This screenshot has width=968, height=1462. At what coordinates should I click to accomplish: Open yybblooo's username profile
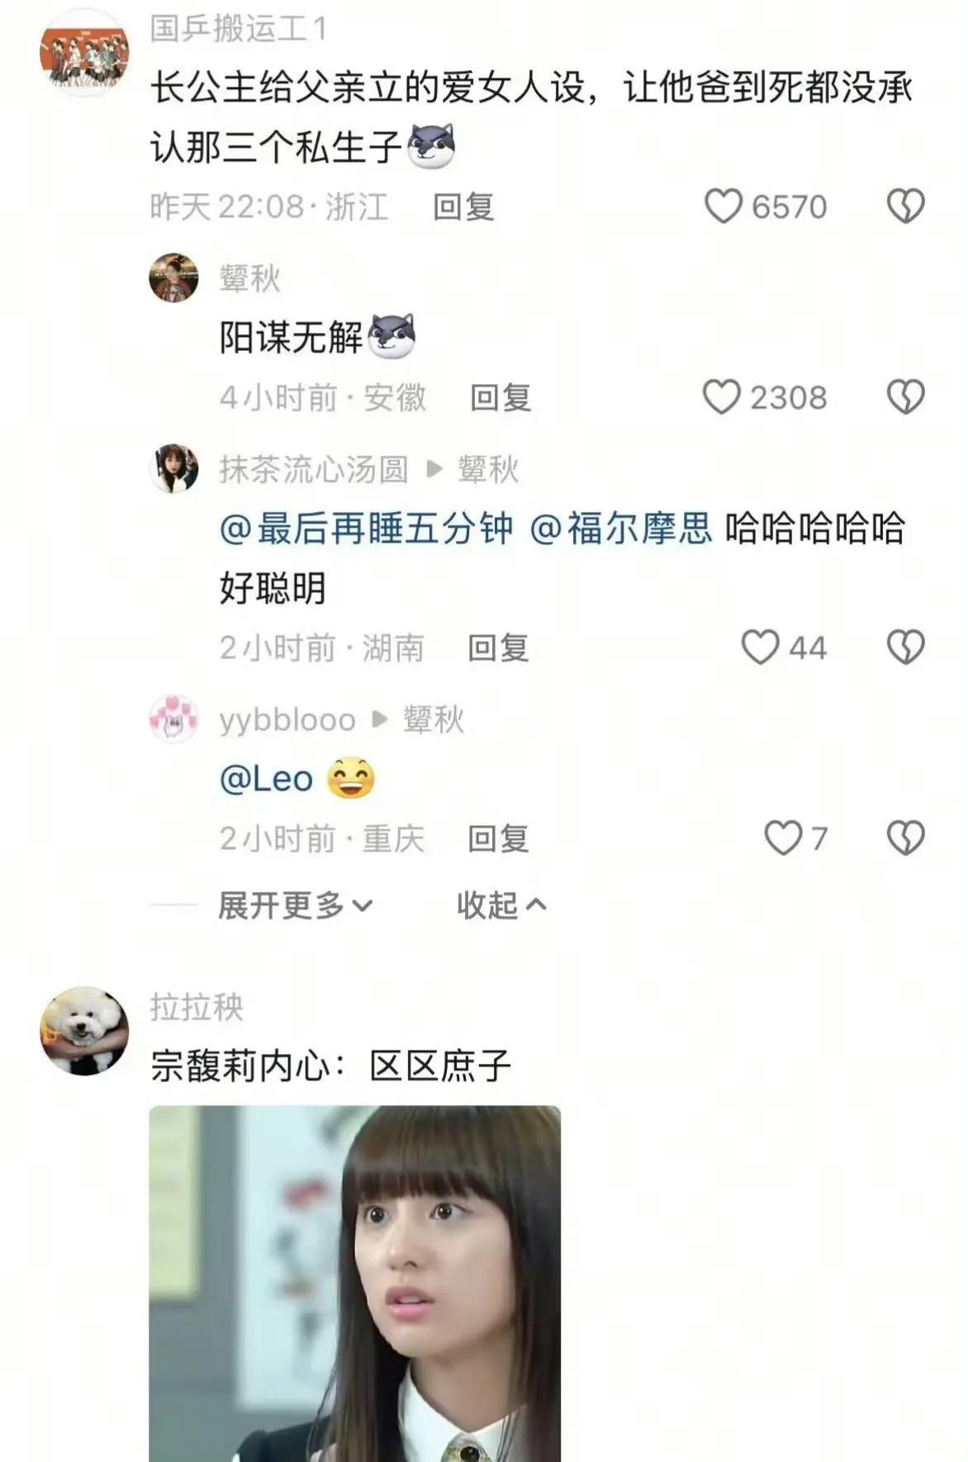point(287,719)
